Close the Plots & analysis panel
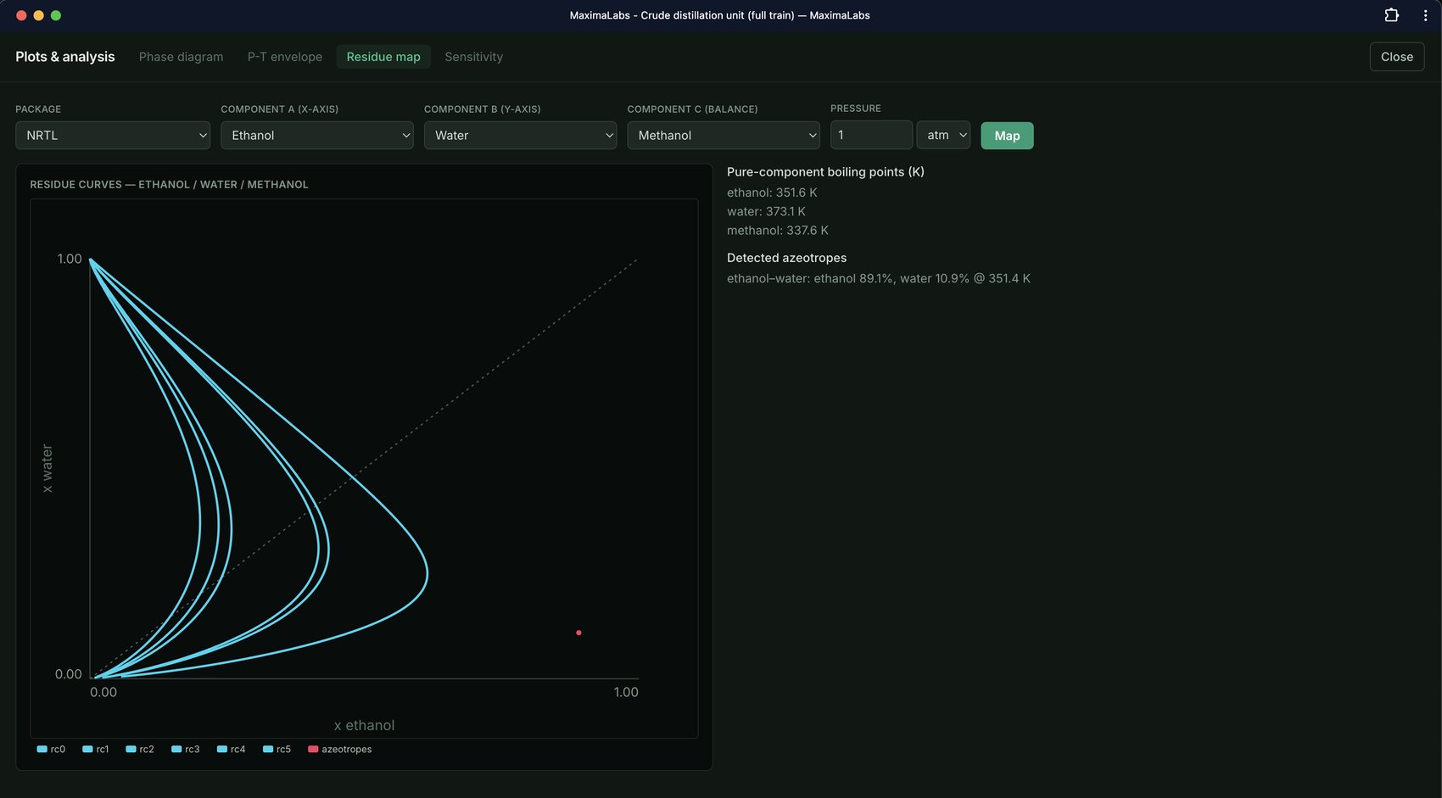Image resolution: width=1442 pixels, height=798 pixels. click(x=1396, y=57)
